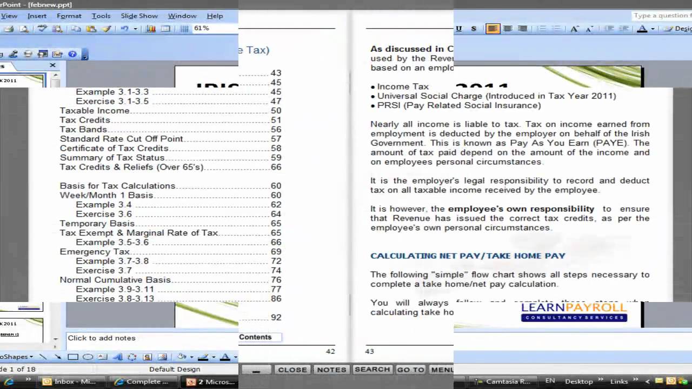Enable Align Left
Image resolution: width=692 pixels, height=389 pixels.
[493, 29]
